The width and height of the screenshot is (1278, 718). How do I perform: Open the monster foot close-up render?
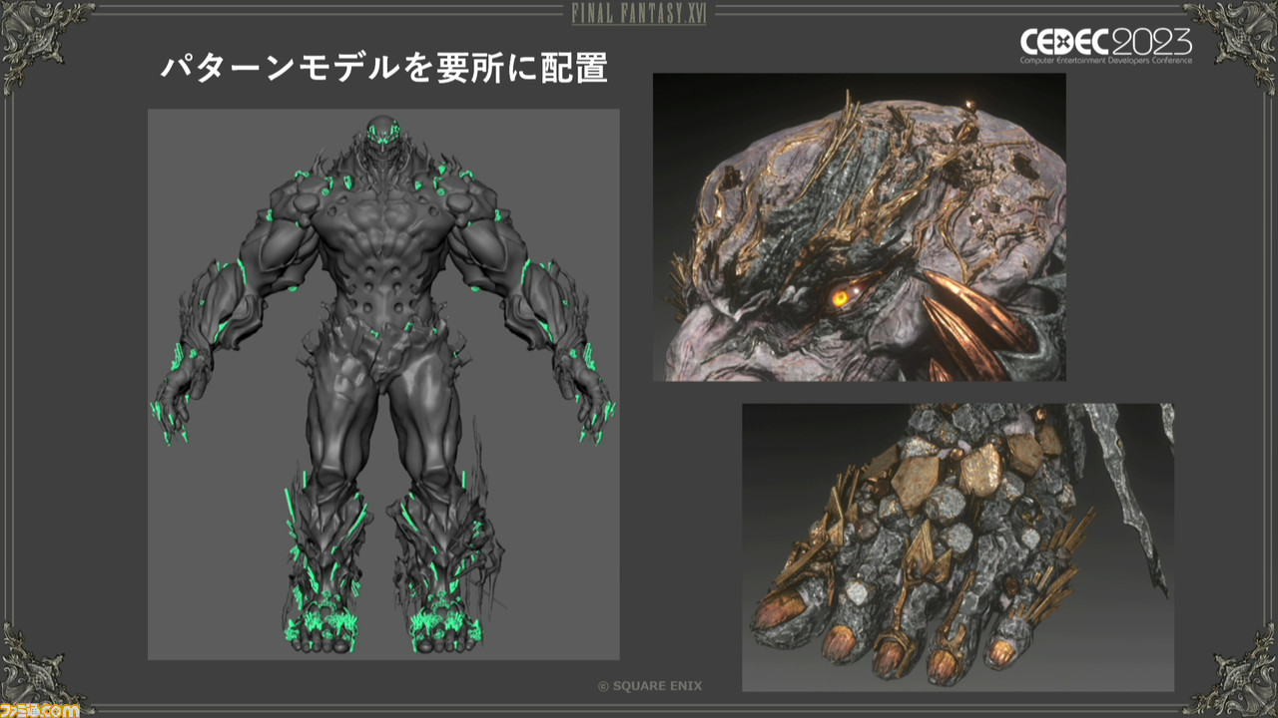(958, 547)
